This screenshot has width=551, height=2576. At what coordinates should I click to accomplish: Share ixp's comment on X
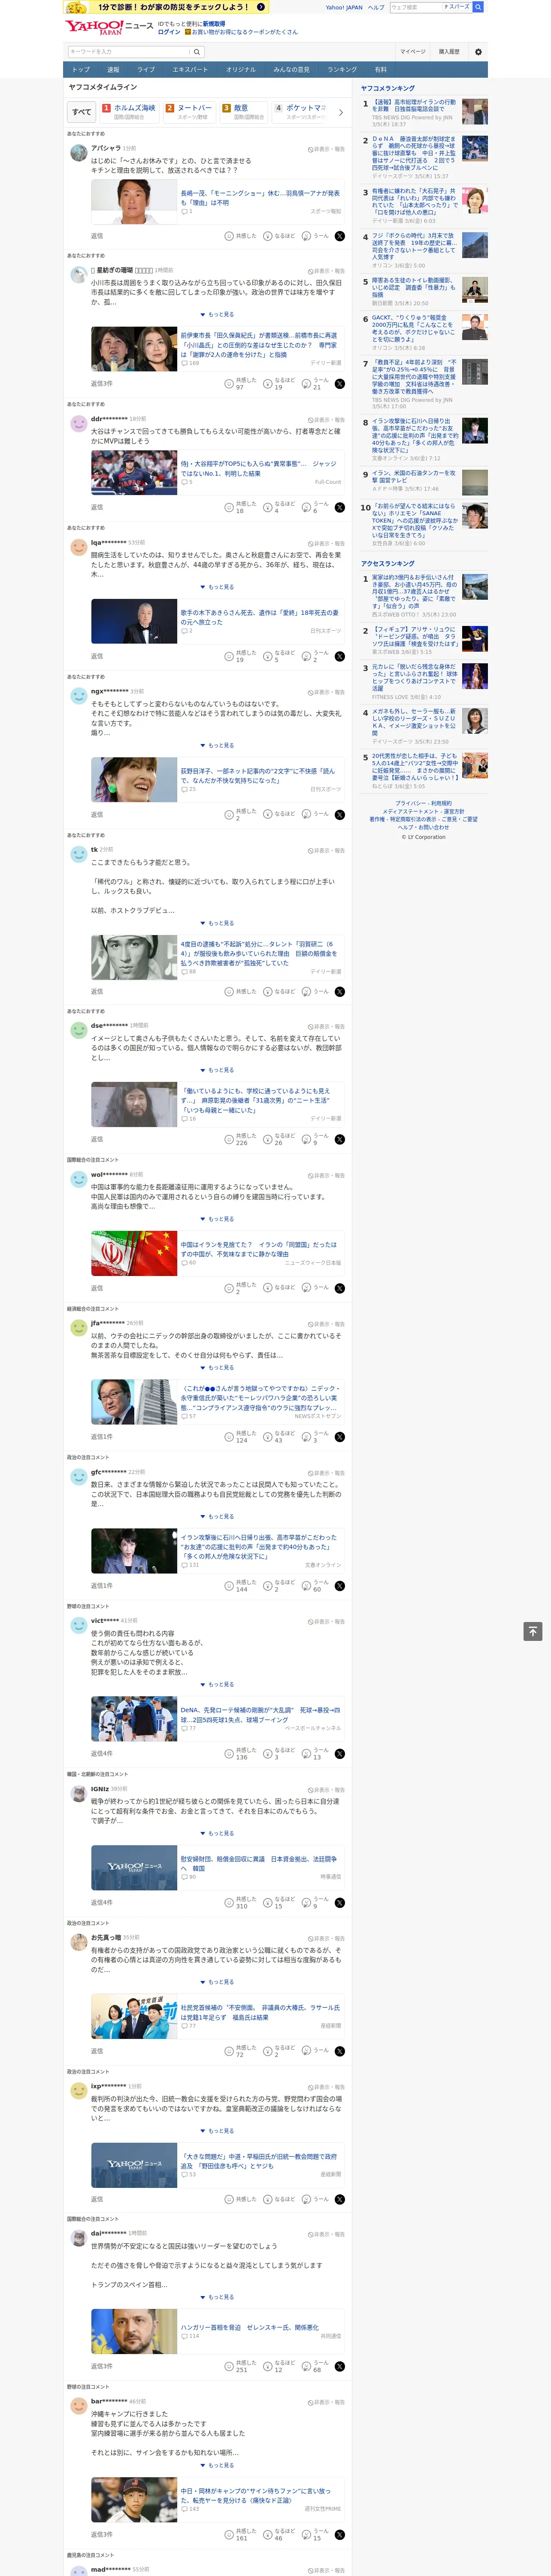pyautogui.click(x=340, y=2199)
